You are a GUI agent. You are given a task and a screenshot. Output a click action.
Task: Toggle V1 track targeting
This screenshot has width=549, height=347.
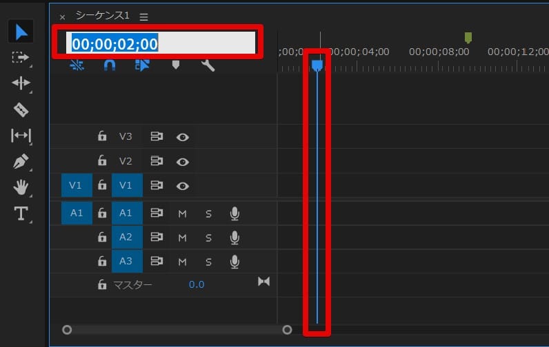[127, 185]
